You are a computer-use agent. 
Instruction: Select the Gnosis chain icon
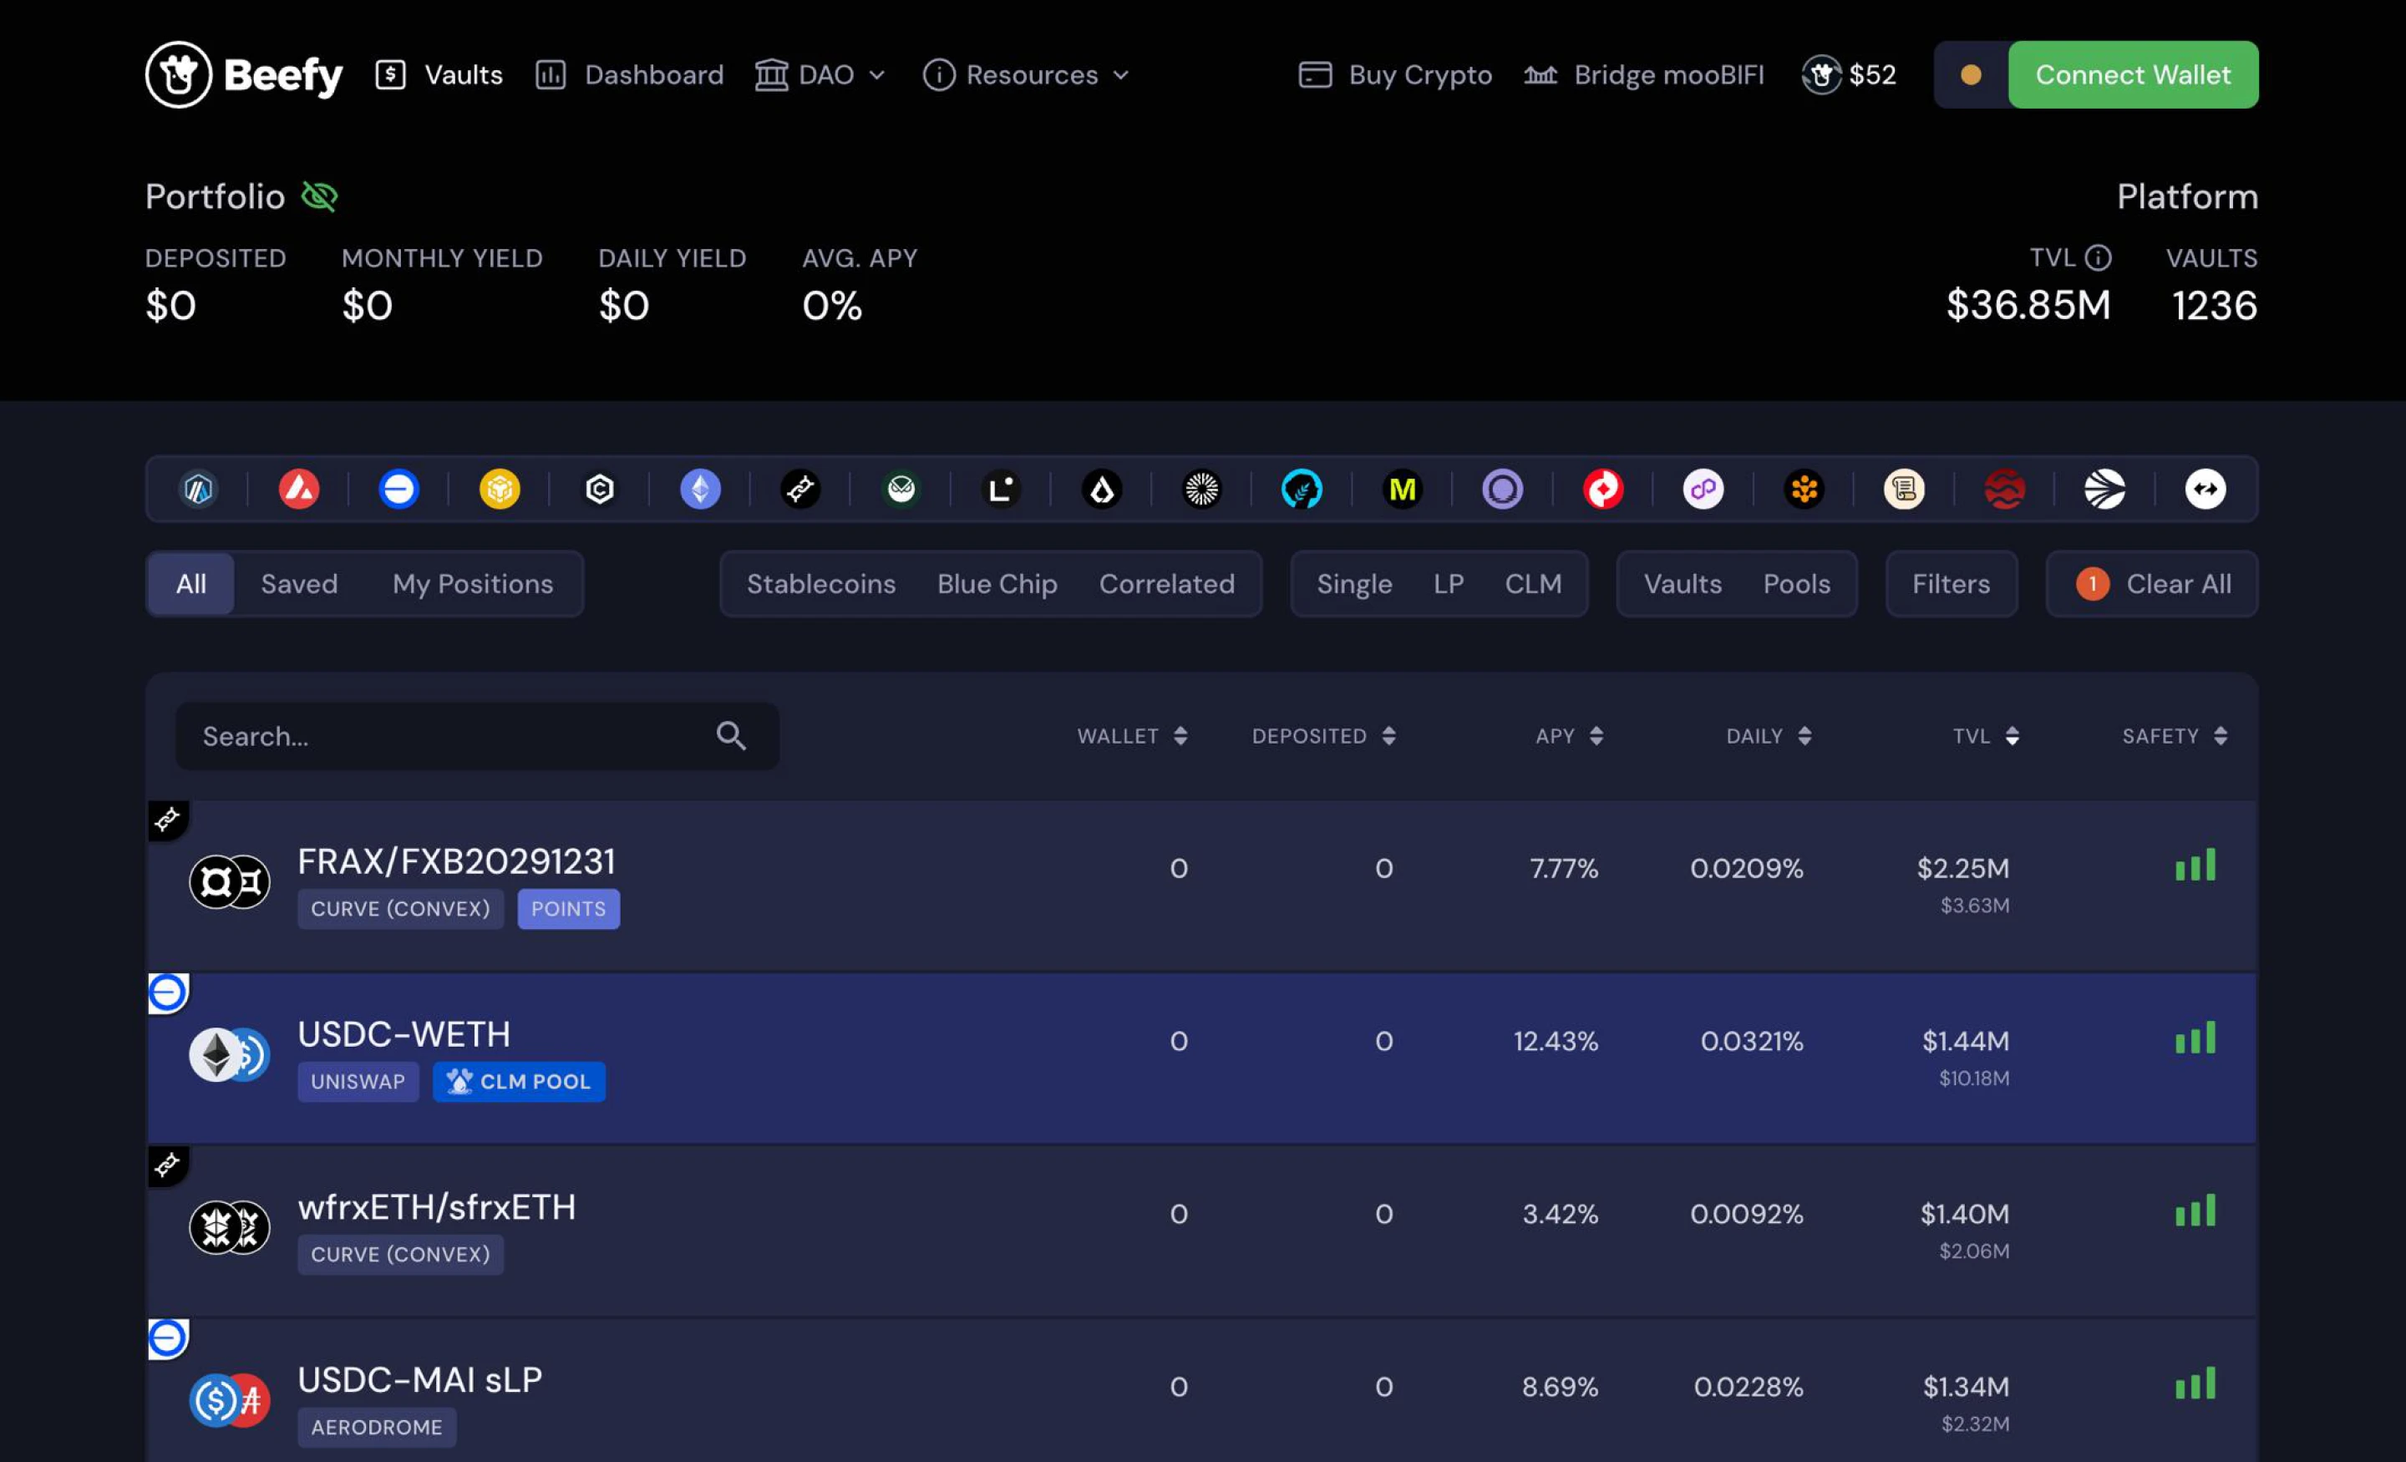click(901, 489)
